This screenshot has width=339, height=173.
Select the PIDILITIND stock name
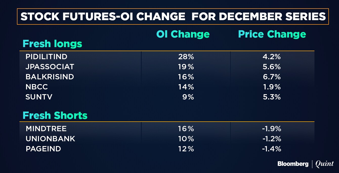47,57
